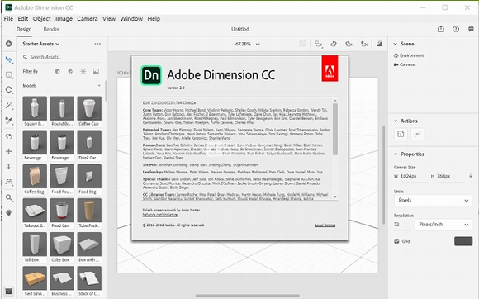Image resolution: width=479 pixels, height=299 pixels.
Task: Open the Starter Assets dropdown
Action: point(41,44)
